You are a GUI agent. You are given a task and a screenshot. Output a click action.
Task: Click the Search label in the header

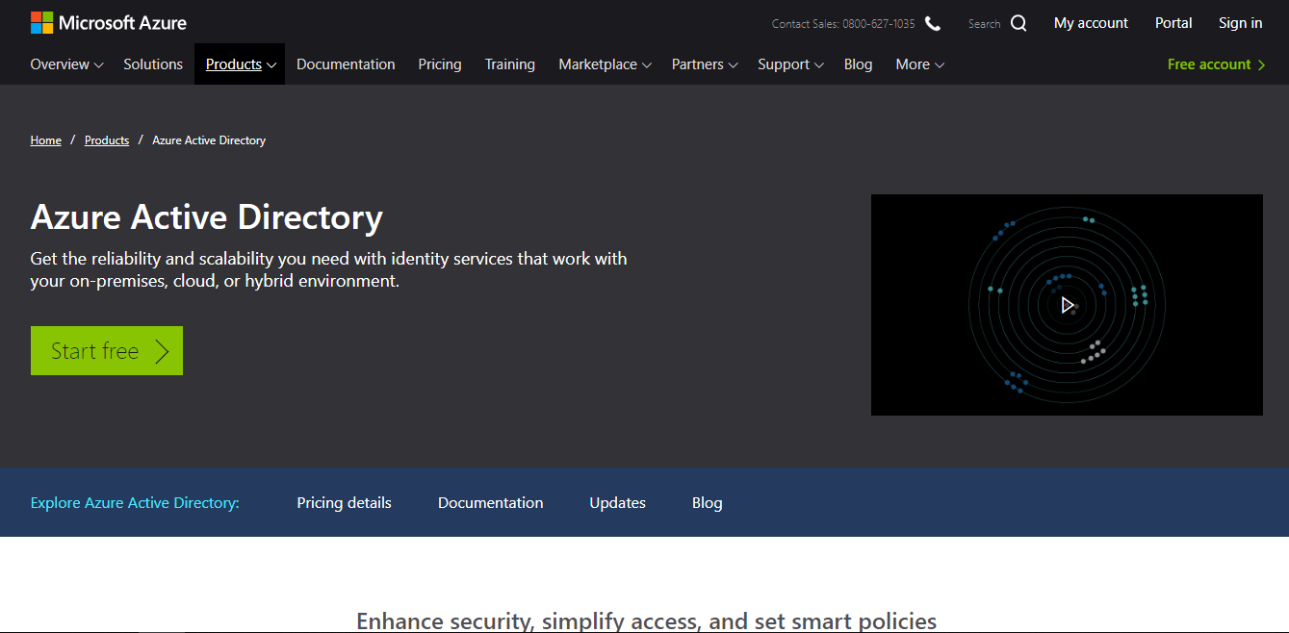(x=985, y=24)
